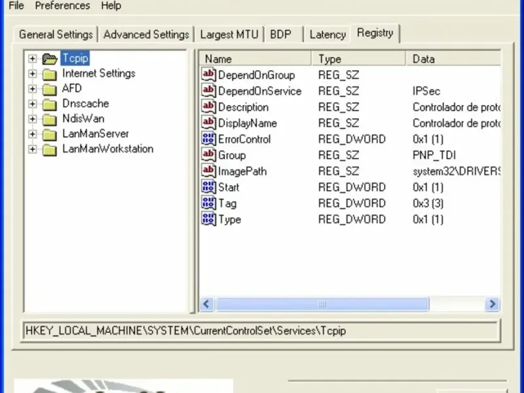The width and height of the screenshot is (524, 393).
Task: Click the AFD folder icon
Action: point(50,89)
